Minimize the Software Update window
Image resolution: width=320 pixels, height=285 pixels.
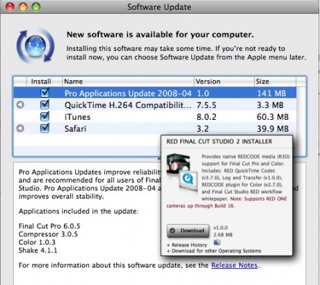click(x=23, y=7)
